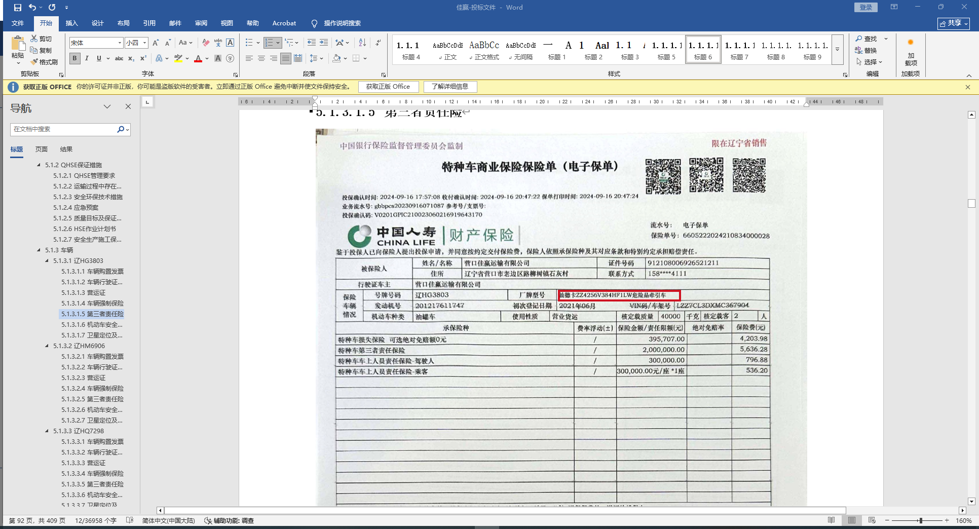The image size is (979, 529).
Task: Click the 共享 share button
Action: click(x=954, y=23)
